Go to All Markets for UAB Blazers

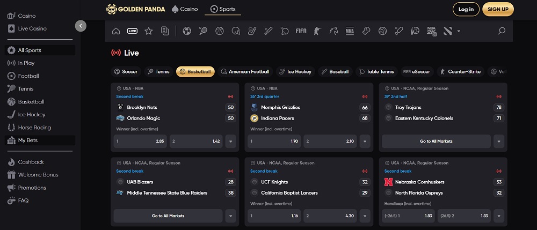pos(168,216)
